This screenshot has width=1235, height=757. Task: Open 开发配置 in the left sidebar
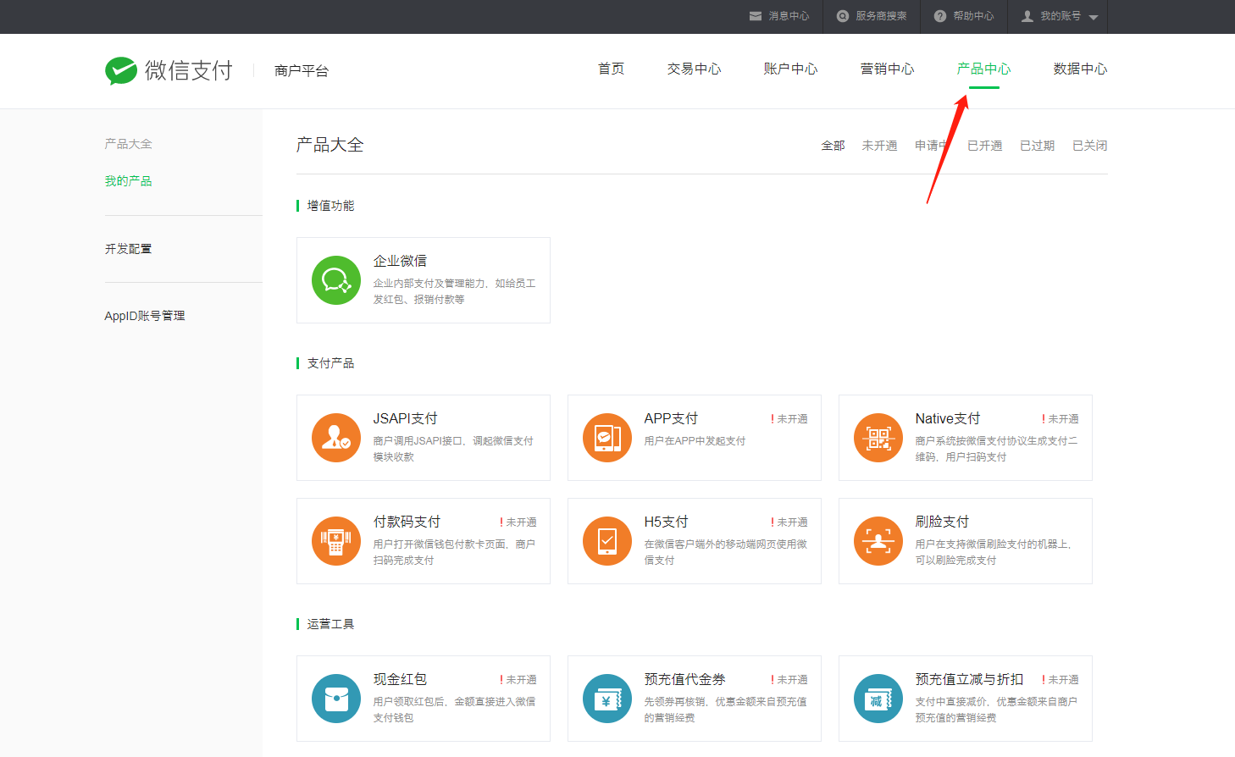[x=128, y=249]
